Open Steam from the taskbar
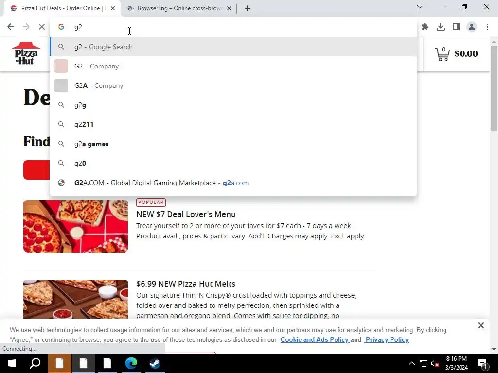 [155, 363]
